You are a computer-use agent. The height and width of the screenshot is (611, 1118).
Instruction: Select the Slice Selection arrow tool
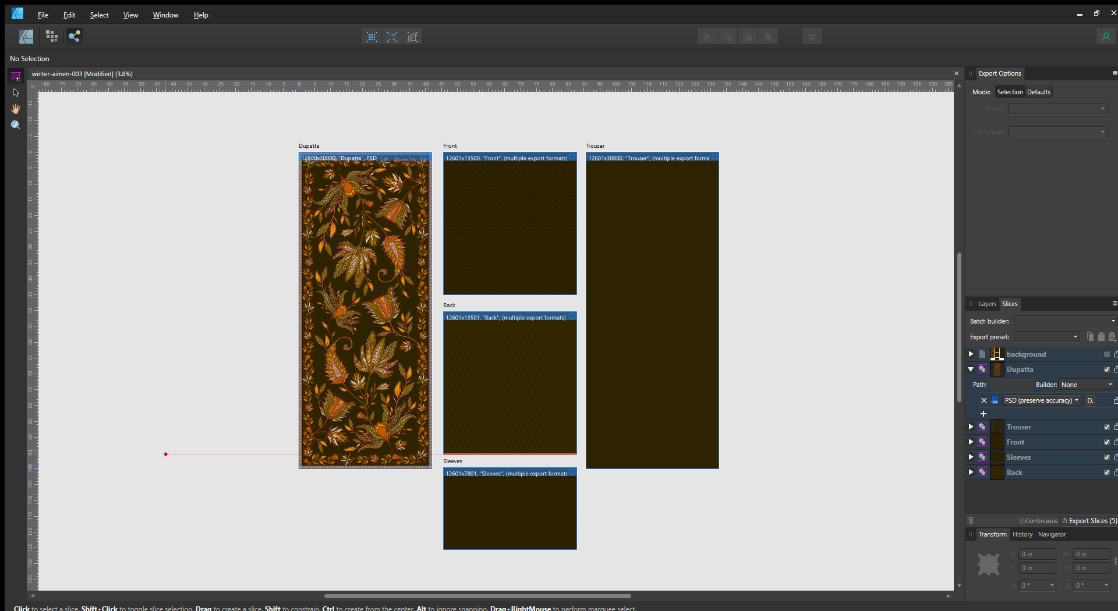click(x=16, y=93)
